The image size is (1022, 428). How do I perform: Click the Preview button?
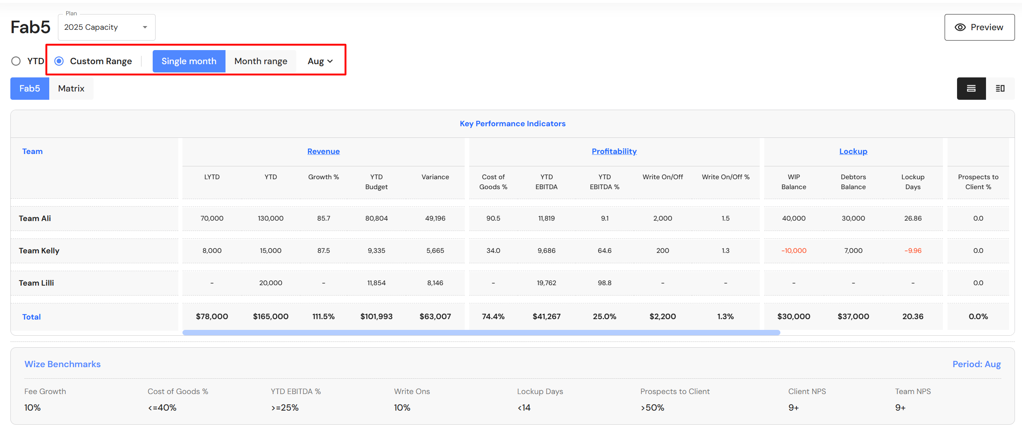[x=979, y=27]
